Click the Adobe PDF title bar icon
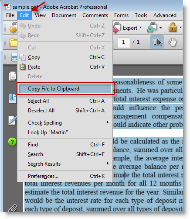Image resolution: width=190 pixels, height=219 pixels. click(7, 7)
